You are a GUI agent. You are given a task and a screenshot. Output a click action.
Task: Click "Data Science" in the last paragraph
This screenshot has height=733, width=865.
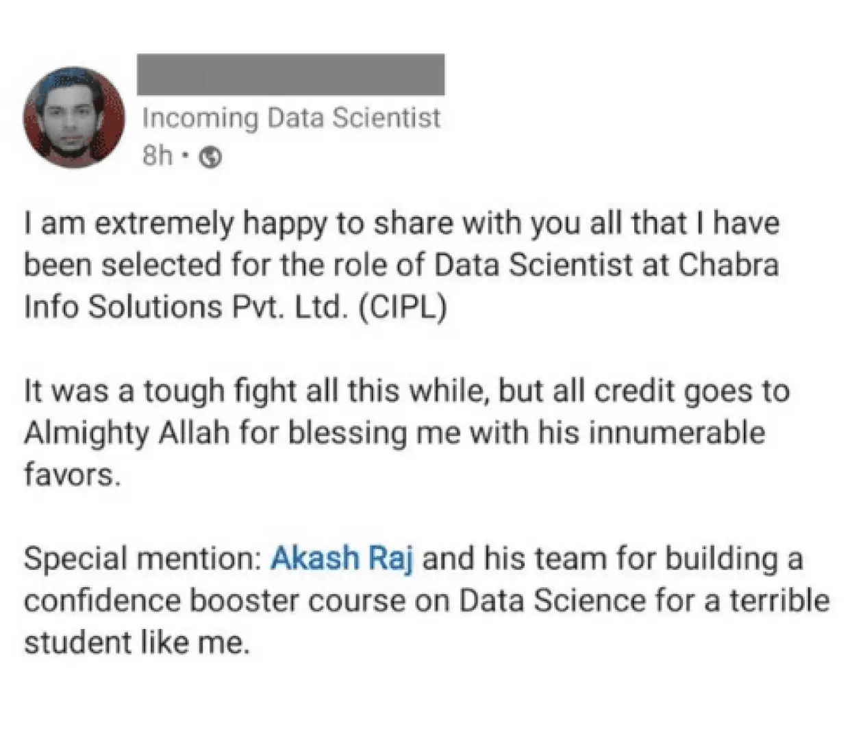551,601
